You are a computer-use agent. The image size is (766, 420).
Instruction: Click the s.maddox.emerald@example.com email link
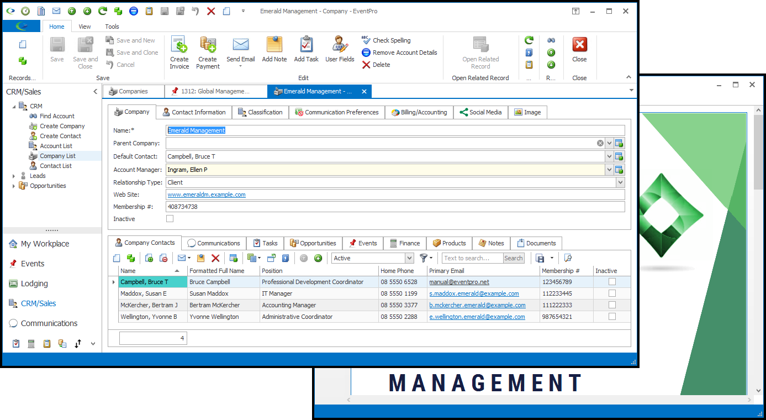point(474,293)
